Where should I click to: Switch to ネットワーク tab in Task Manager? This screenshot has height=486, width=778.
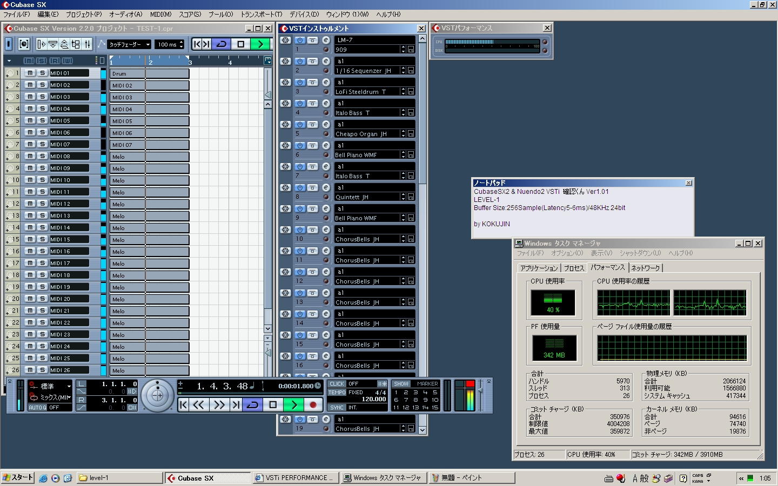pos(646,268)
